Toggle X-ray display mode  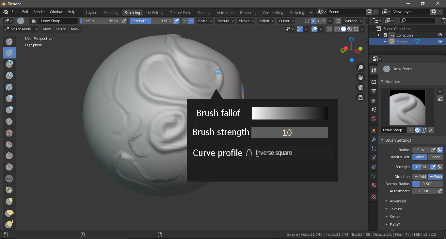329,29
